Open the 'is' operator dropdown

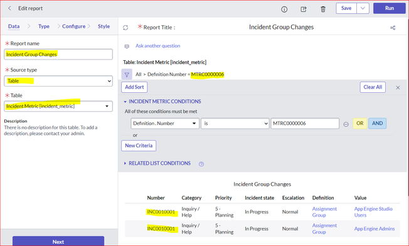[x=235, y=124]
